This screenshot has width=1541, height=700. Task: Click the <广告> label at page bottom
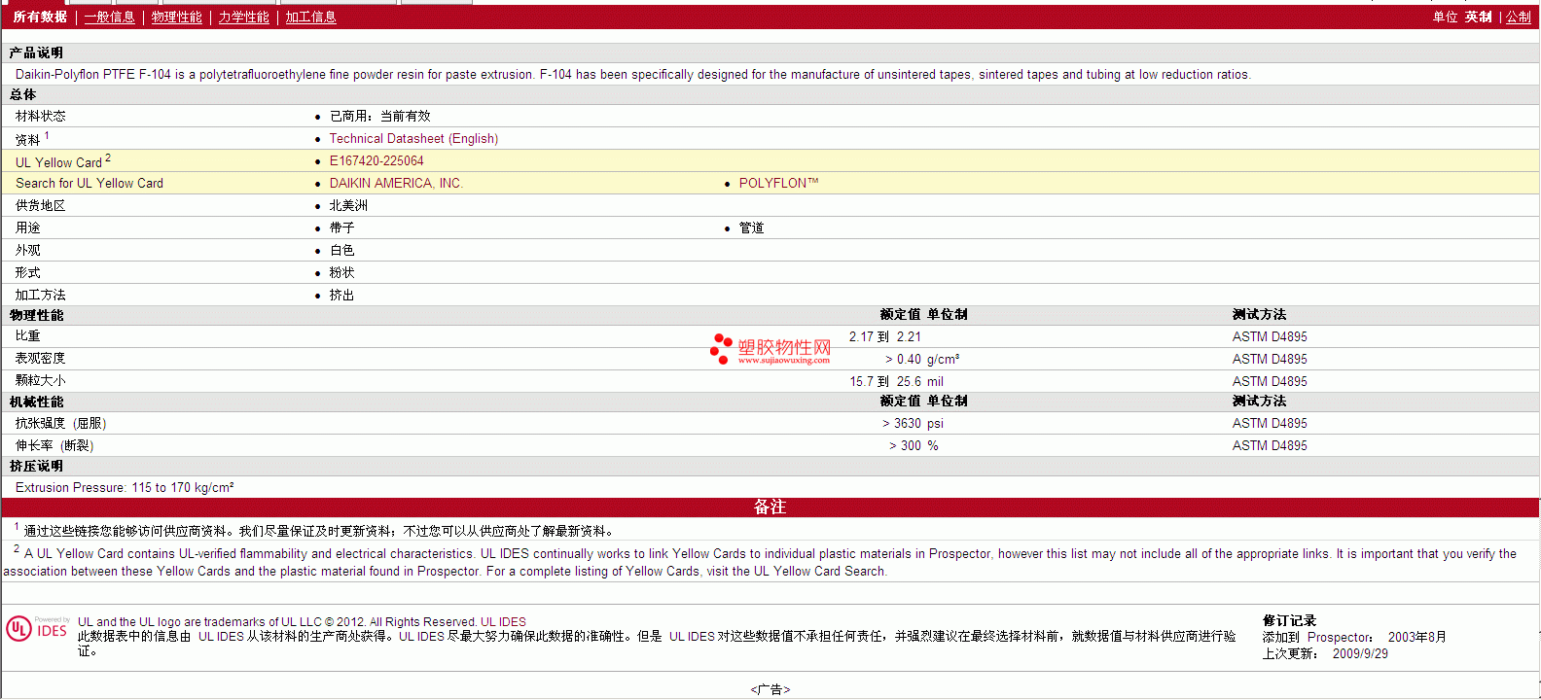pyautogui.click(x=770, y=690)
